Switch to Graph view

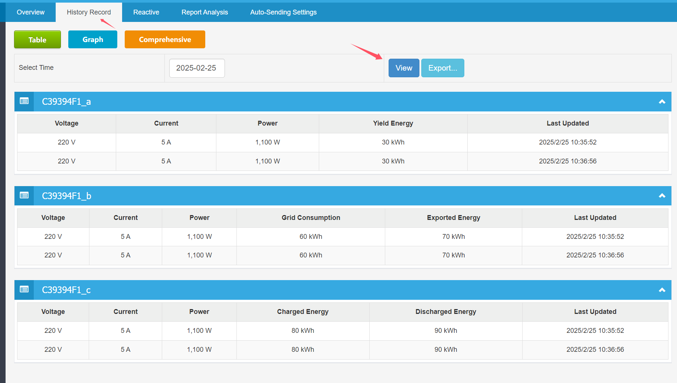coord(93,39)
